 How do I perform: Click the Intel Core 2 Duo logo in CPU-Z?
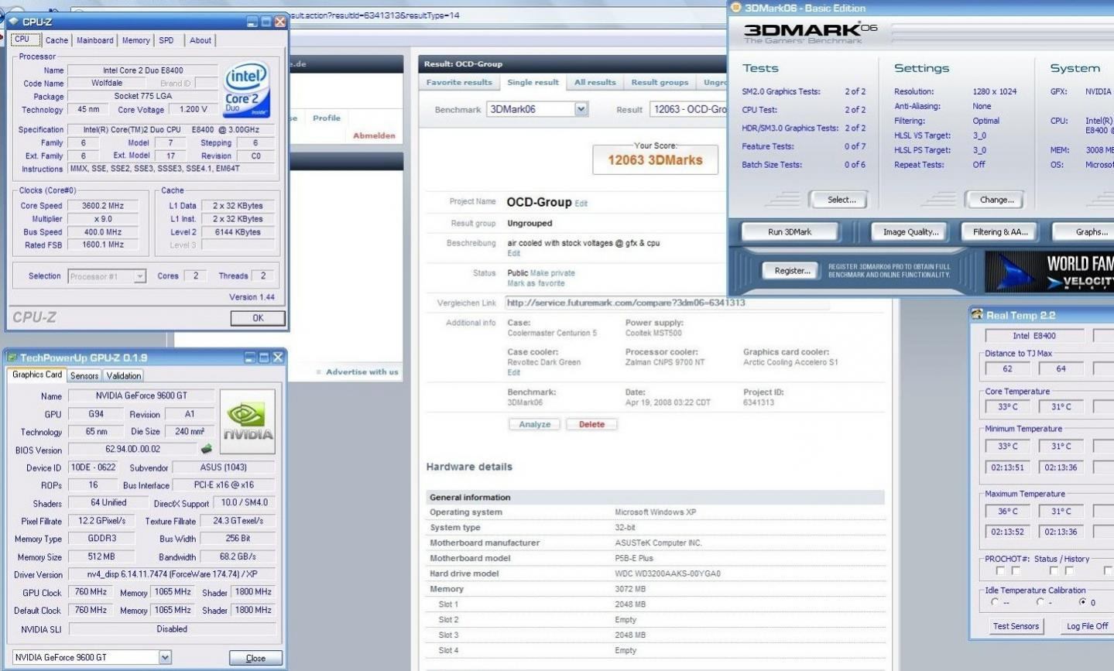tap(247, 89)
